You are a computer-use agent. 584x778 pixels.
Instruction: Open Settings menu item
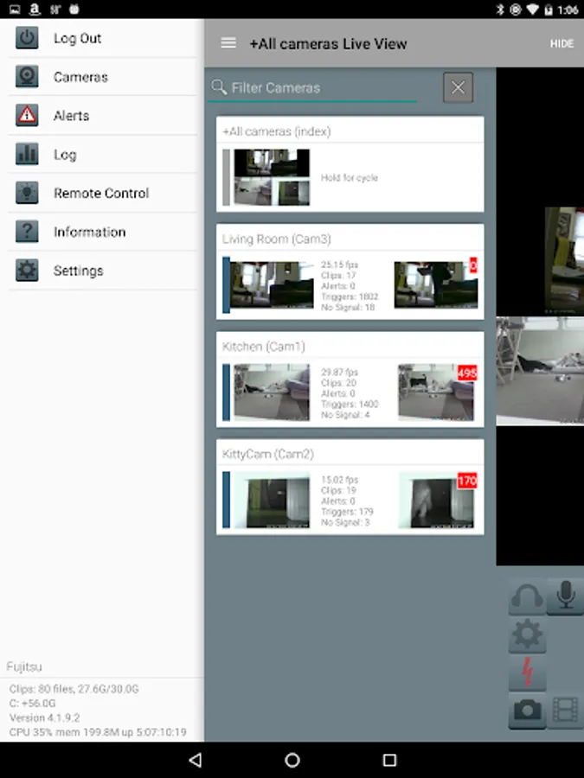point(103,271)
